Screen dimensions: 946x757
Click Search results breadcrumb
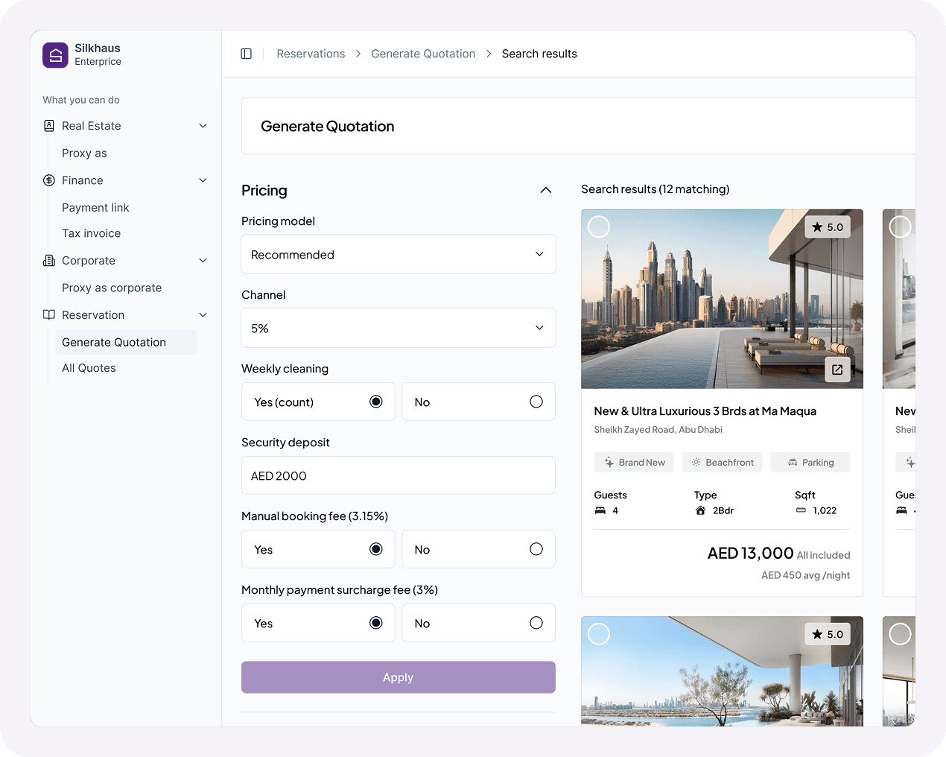pyautogui.click(x=539, y=54)
